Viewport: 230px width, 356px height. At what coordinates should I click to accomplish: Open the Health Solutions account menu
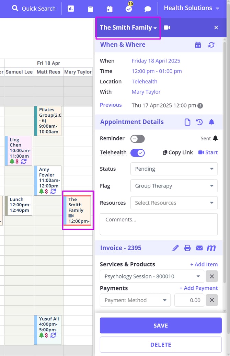(191, 8)
